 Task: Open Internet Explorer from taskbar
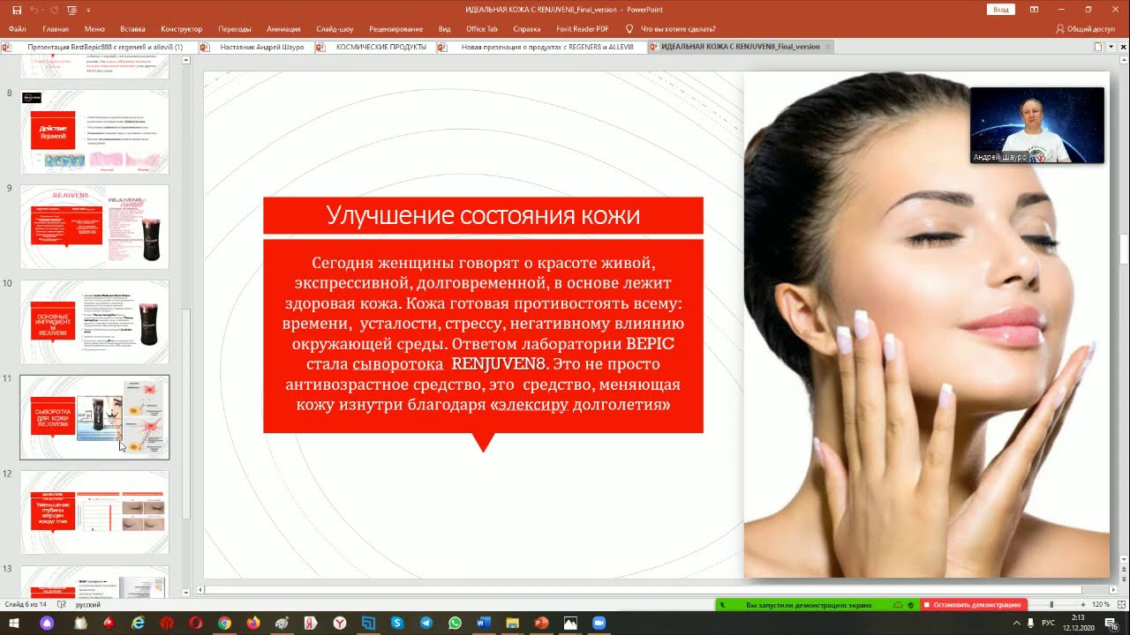click(139, 623)
